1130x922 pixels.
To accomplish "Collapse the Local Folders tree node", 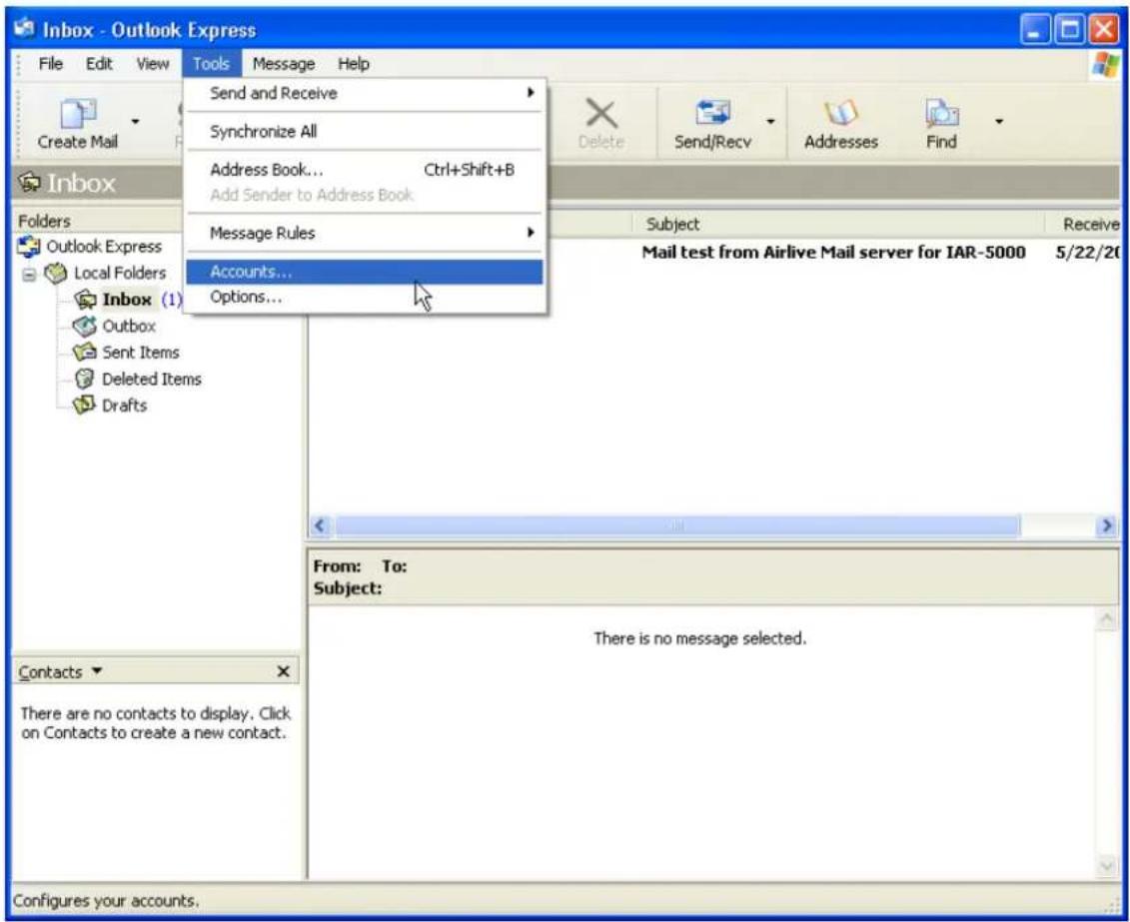I will tap(29, 275).
